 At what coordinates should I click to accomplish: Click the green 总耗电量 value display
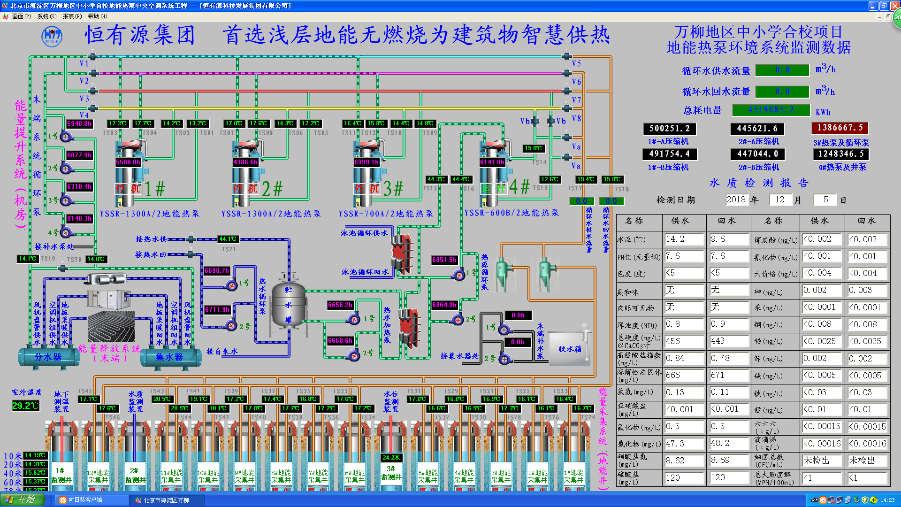tap(771, 110)
